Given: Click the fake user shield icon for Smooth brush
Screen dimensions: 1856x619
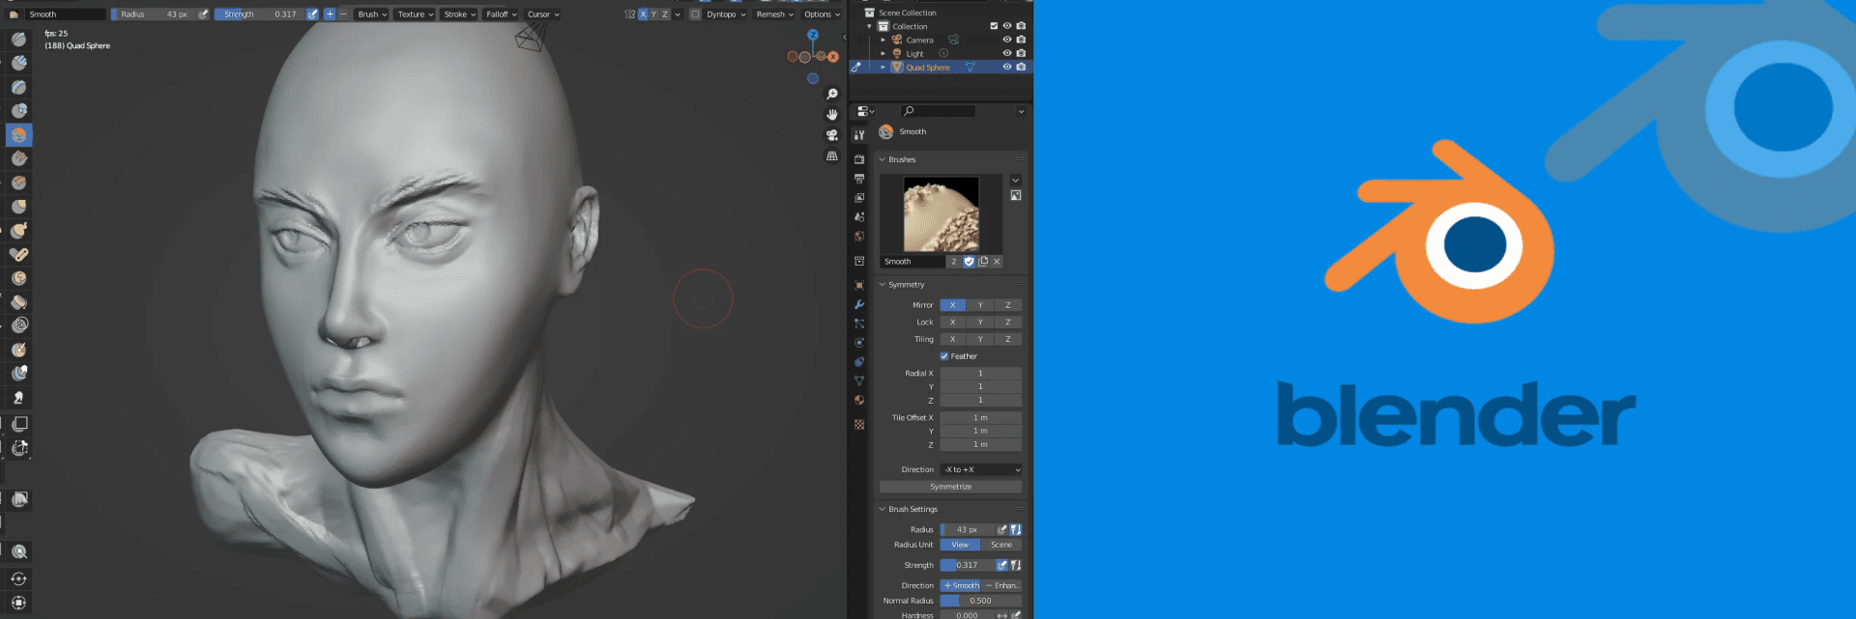Looking at the screenshot, I should (969, 262).
